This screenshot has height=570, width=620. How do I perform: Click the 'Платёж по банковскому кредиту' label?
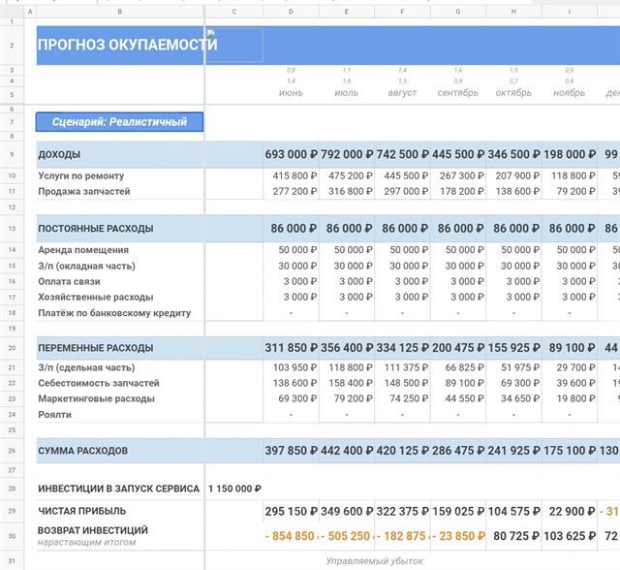pos(114,313)
